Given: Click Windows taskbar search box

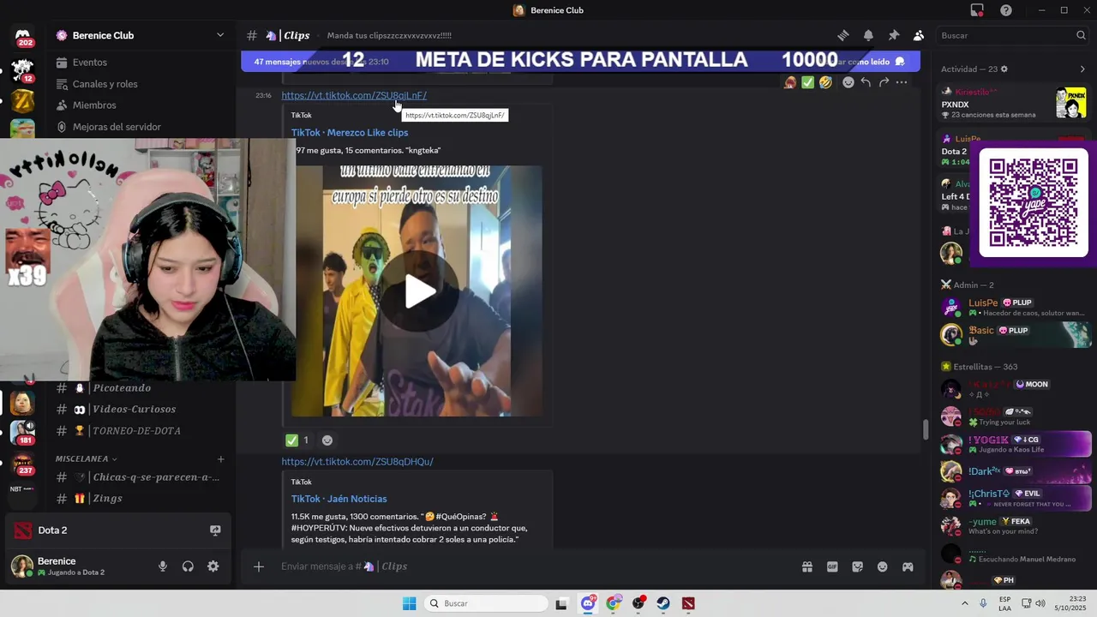Looking at the screenshot, I should coord(486,603).
